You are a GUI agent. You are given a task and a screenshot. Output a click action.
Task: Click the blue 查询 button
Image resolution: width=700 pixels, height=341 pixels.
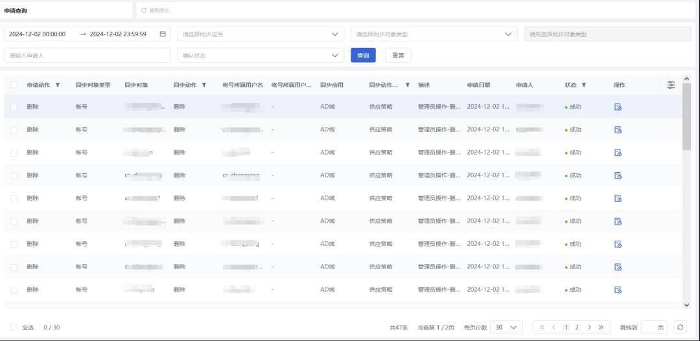[x=363, y=55]
